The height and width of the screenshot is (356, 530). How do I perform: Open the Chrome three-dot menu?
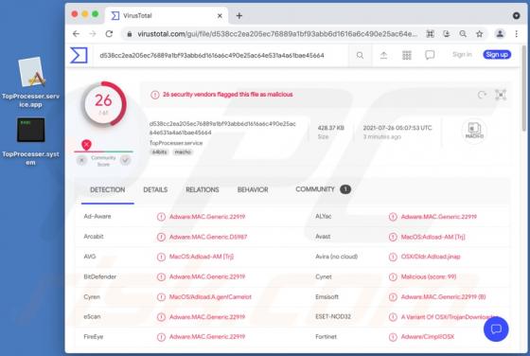[516, 34]
